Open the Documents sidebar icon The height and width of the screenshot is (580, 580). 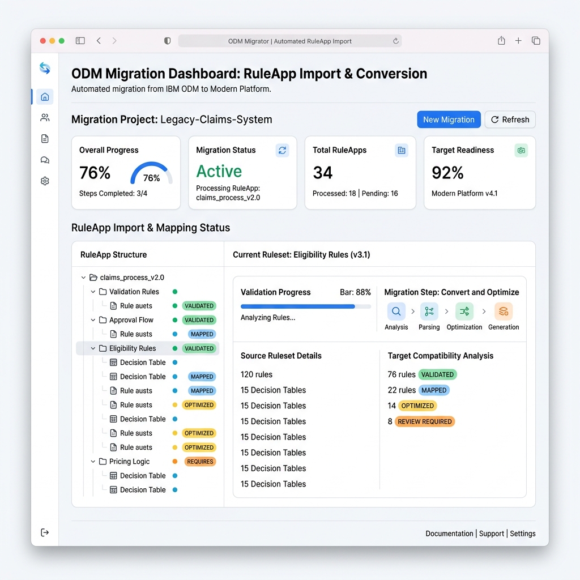tap(45, 139)
